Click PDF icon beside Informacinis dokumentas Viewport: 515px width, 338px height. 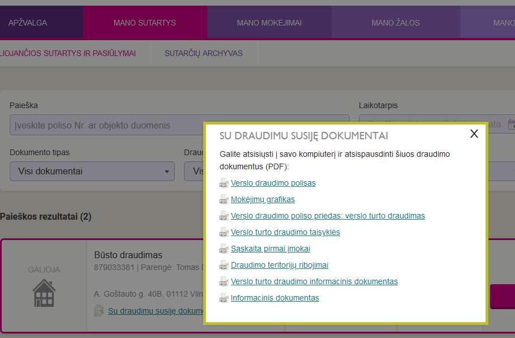coord(224,298)
